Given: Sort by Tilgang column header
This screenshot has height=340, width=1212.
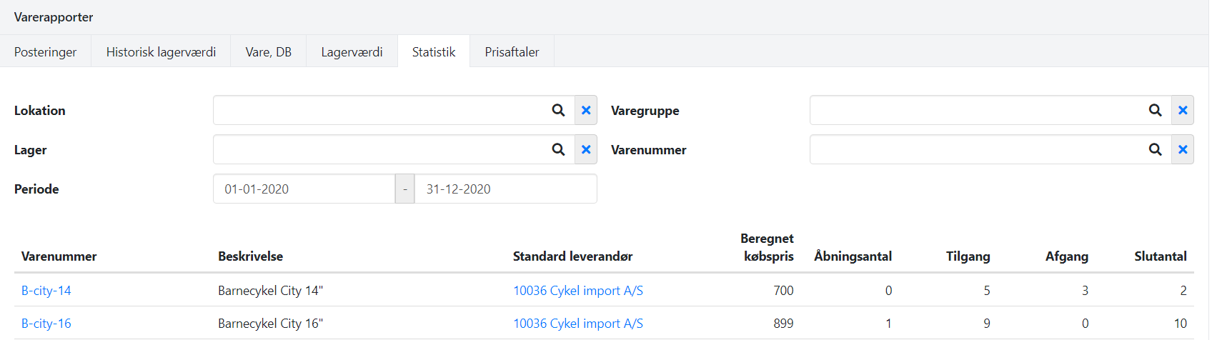Looking at the screenshot, I should click(x=968, y=256).
